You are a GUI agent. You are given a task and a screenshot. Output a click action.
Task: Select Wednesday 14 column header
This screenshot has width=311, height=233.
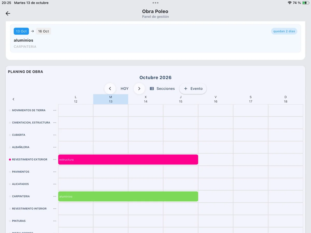[x=146, y=99]
